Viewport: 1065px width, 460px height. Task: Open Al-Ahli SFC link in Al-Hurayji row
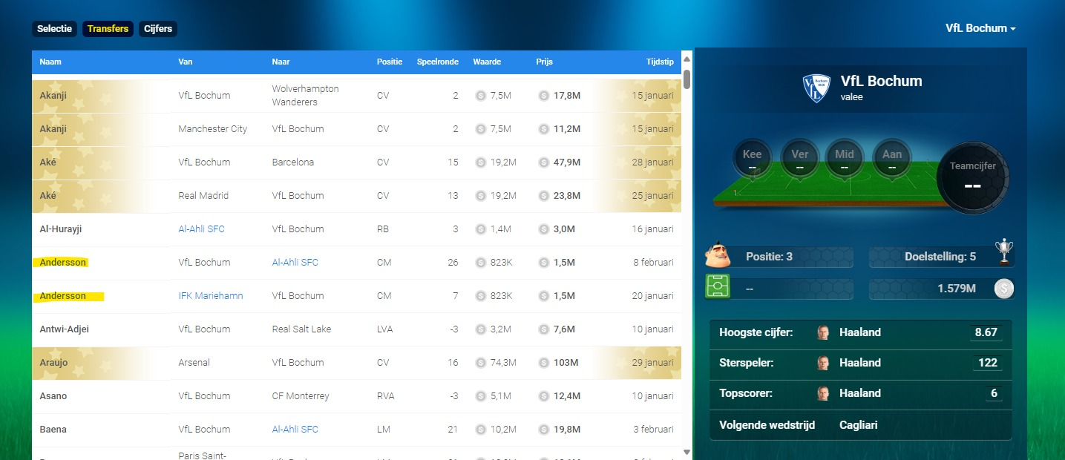[x=201, y=229]
